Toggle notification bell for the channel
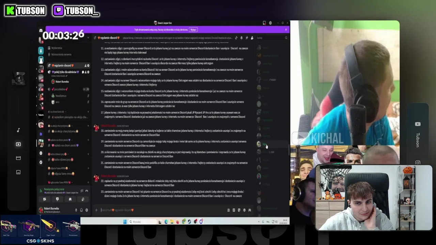The width and height of the screenshot is (436, 245). [x=242, y=38]
